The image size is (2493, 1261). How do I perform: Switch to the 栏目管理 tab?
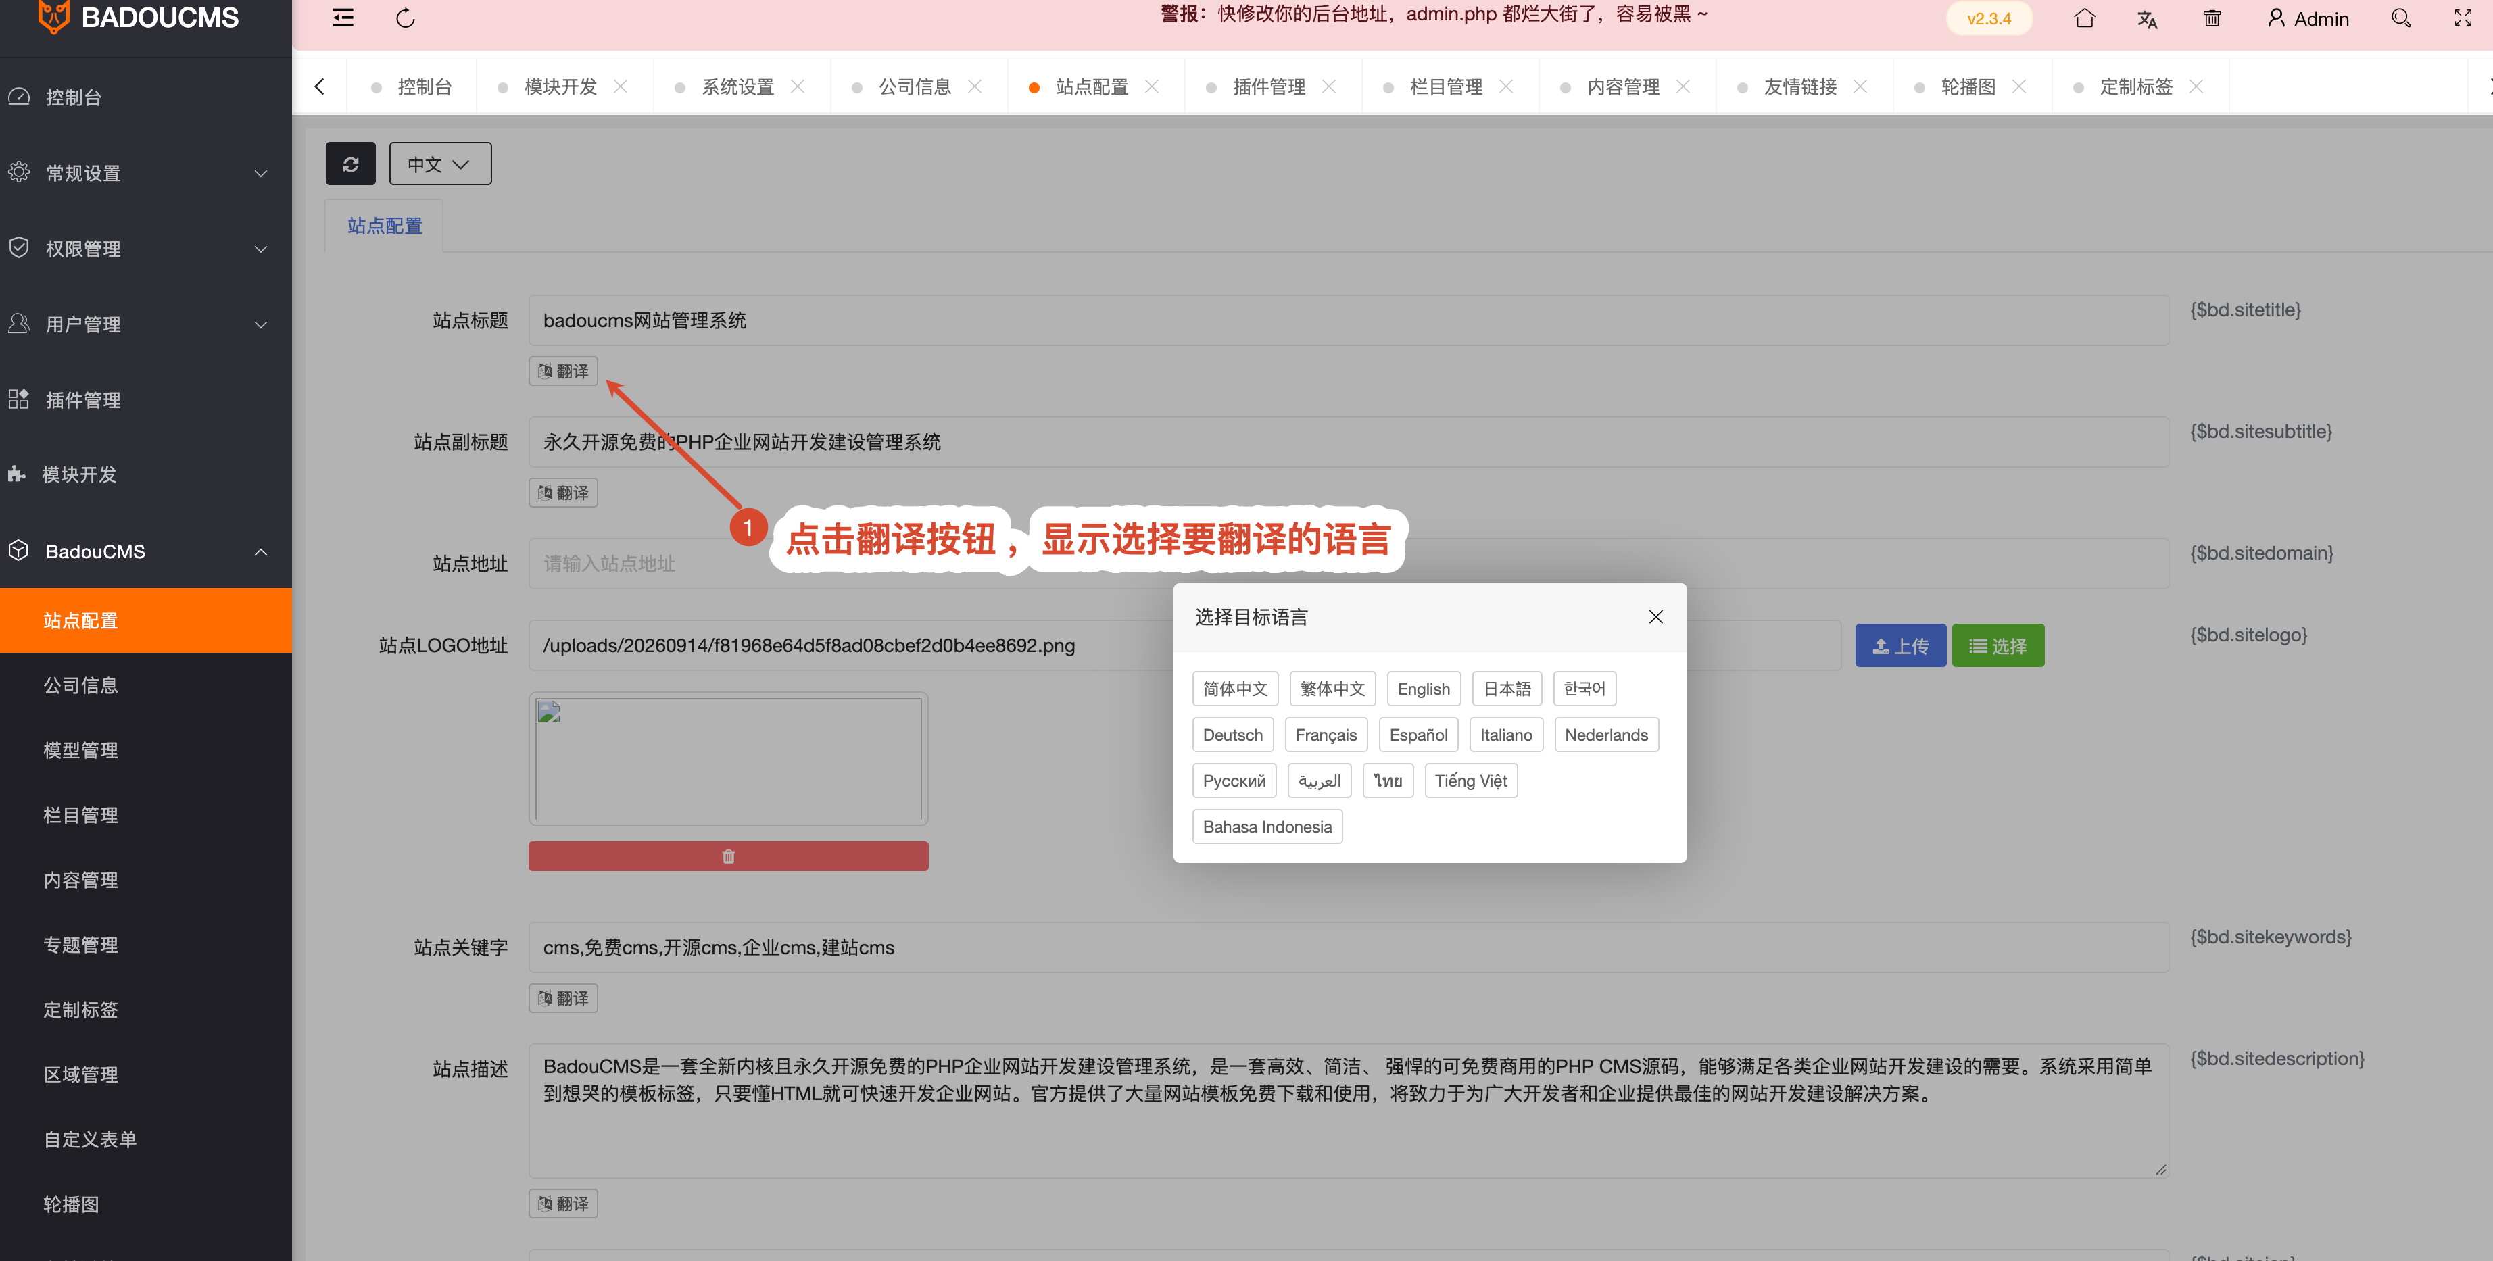coord(1446,86)
